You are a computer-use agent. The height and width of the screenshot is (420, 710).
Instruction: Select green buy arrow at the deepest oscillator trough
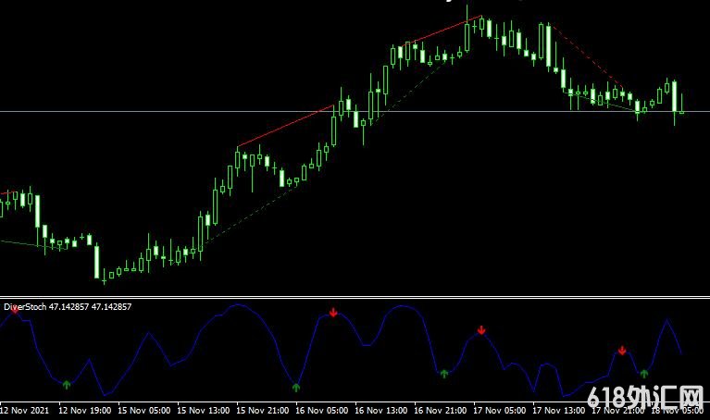(296, 387)
